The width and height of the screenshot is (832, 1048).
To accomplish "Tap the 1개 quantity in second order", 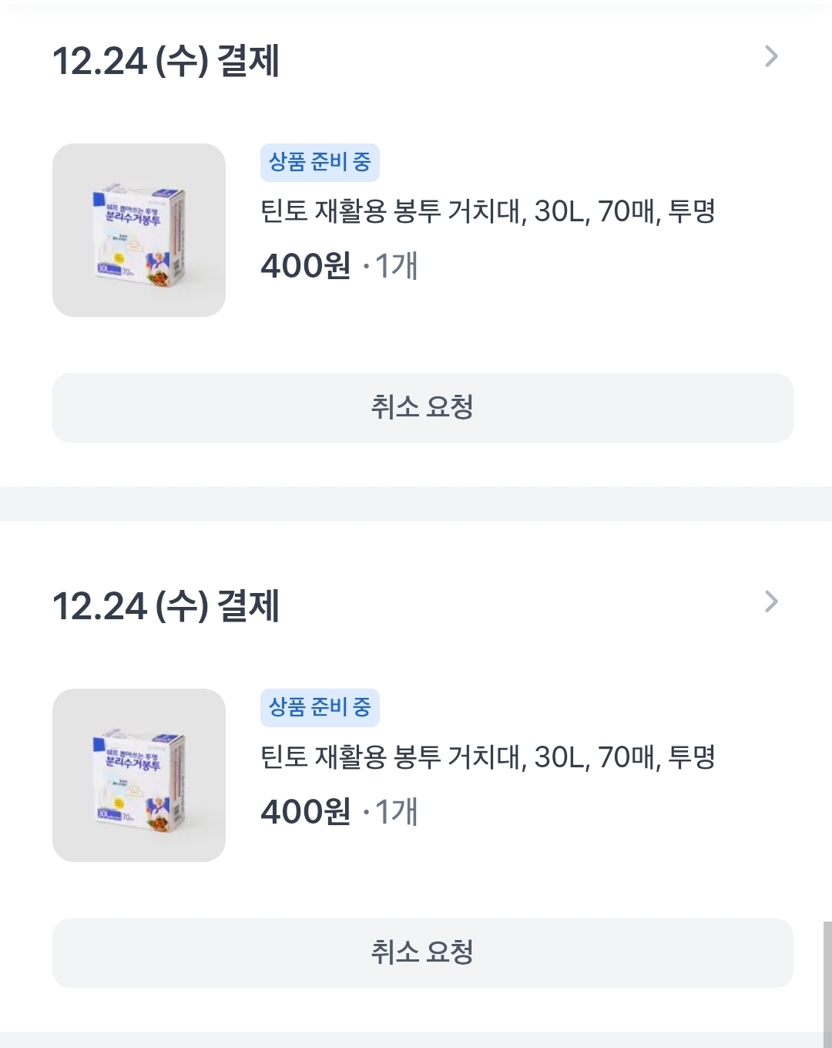I will [397, 811].
